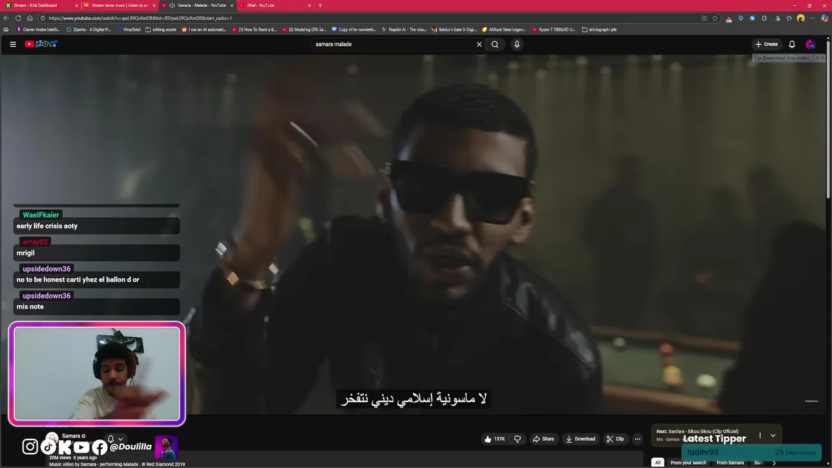The height and width of the screenshot is (468, 832).
Task: Open more actions ellipsis below video
Action: click(638, 439)
